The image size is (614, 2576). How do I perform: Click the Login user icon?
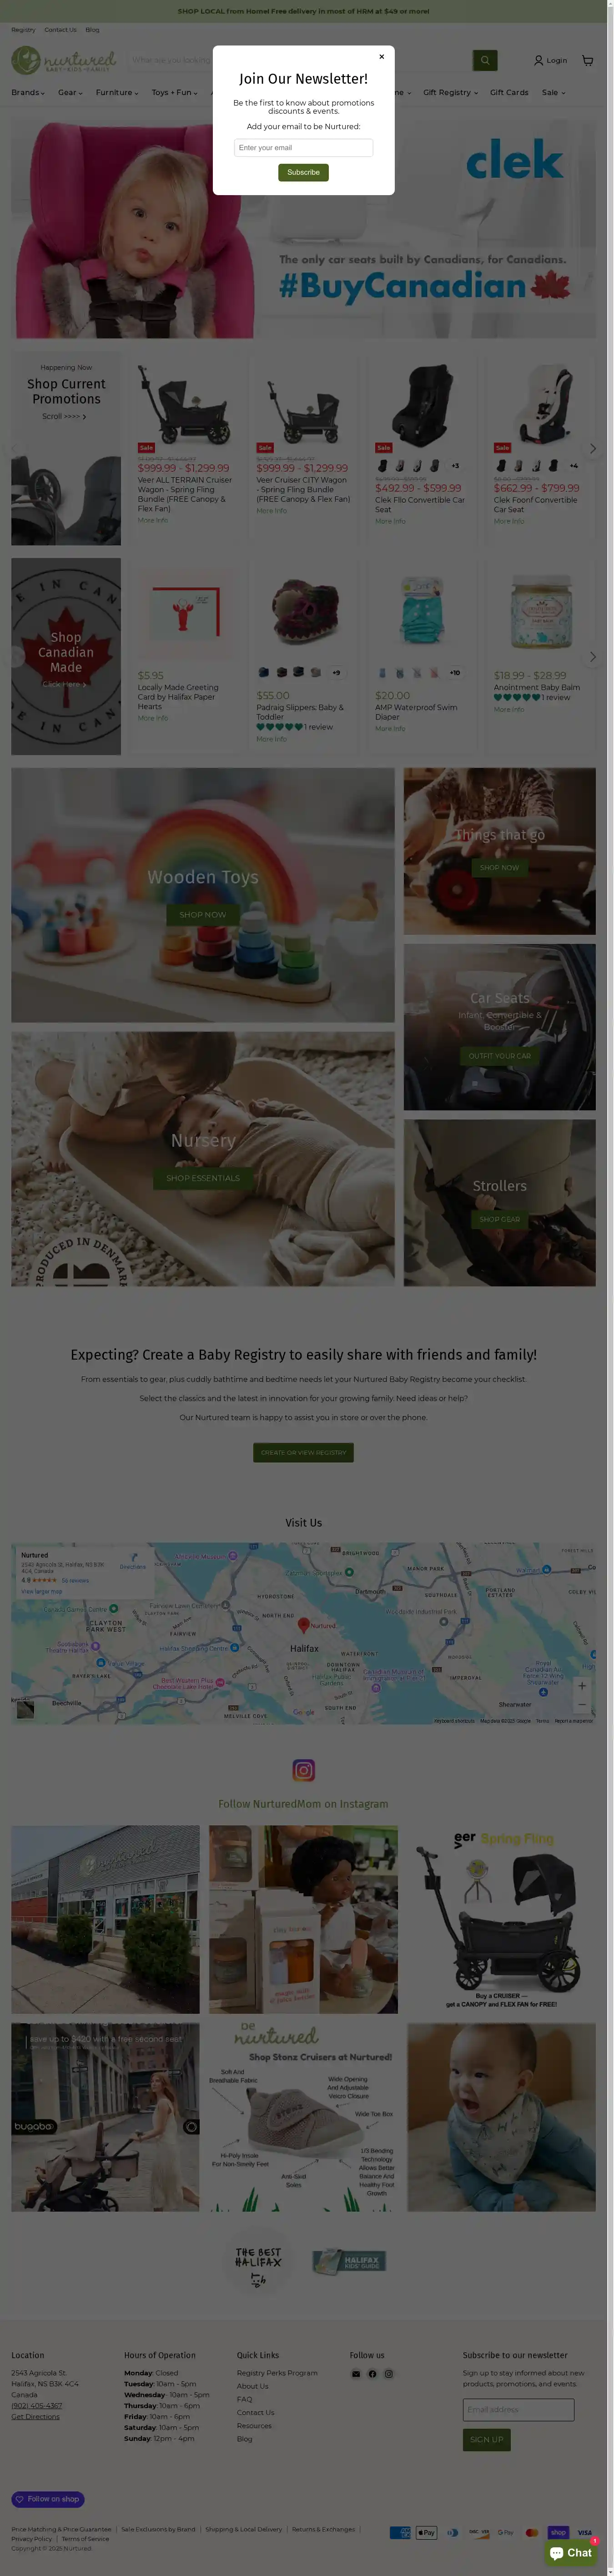[x=539, y=60]
